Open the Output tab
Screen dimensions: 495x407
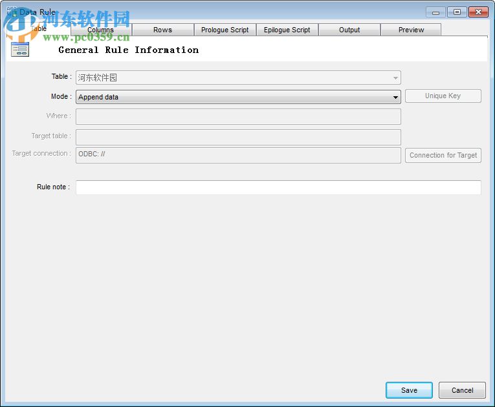pos(349,30)
